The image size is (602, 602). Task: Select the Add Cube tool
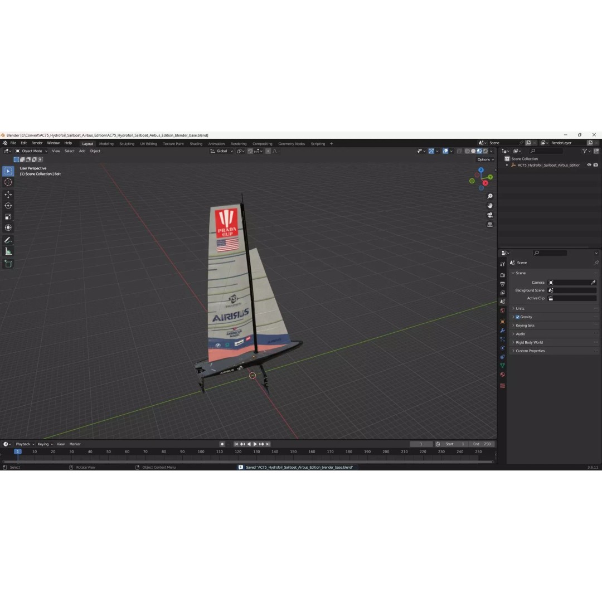[8, 264]
